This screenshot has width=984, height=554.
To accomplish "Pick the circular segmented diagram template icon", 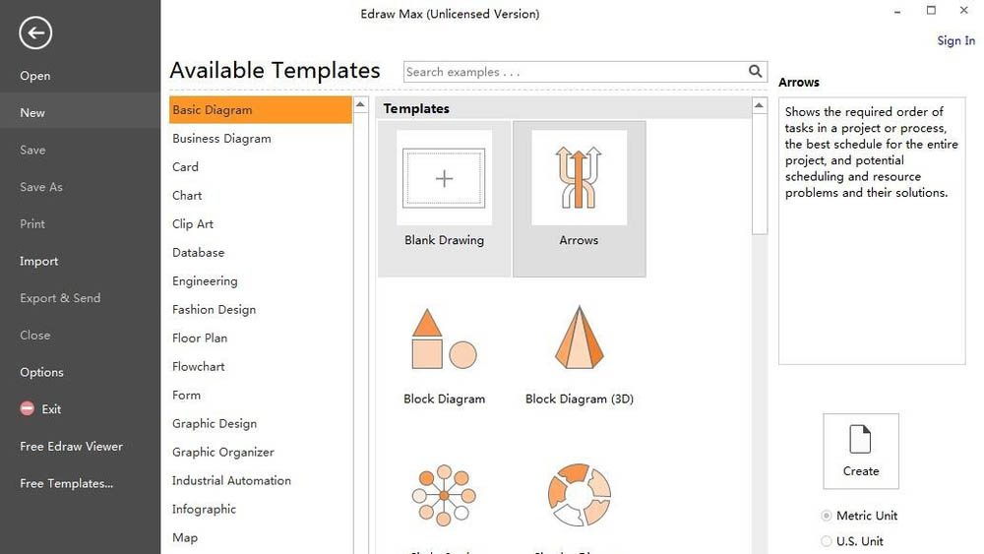I will [x=579, y=495].
